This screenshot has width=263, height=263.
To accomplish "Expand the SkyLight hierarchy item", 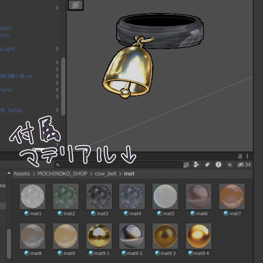I will pos(57,49).
